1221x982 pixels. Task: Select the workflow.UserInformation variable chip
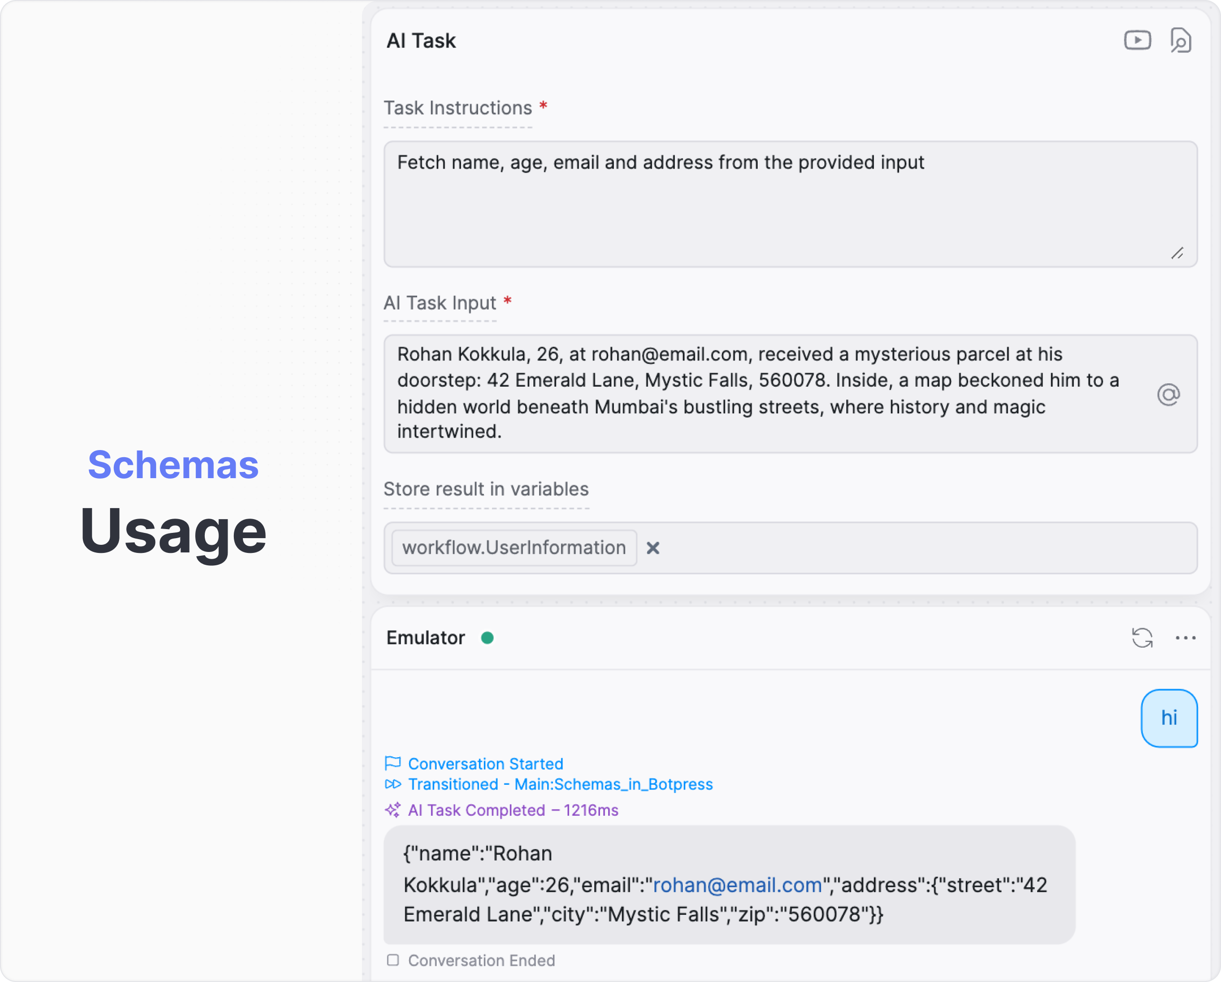(x=514, y=548)
